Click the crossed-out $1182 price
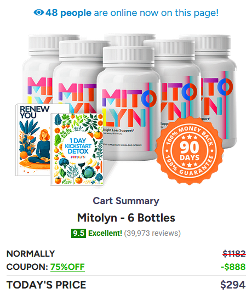Image resolution: width=252 pixels, height=294 pixels. pos(234,254)
